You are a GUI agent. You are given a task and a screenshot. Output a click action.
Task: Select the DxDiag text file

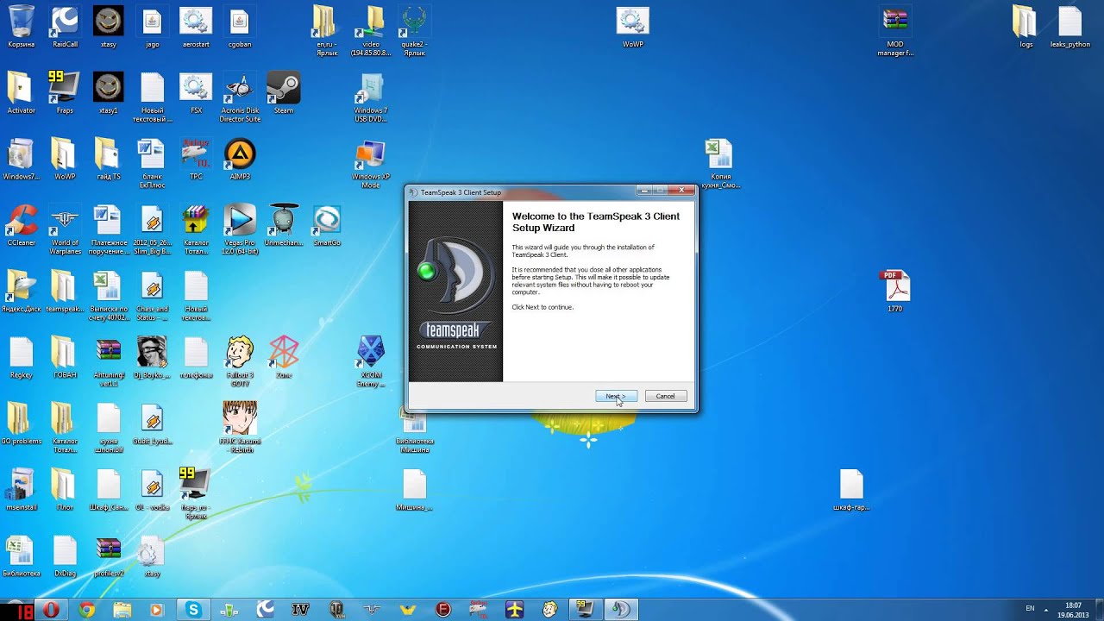[65, 556]
